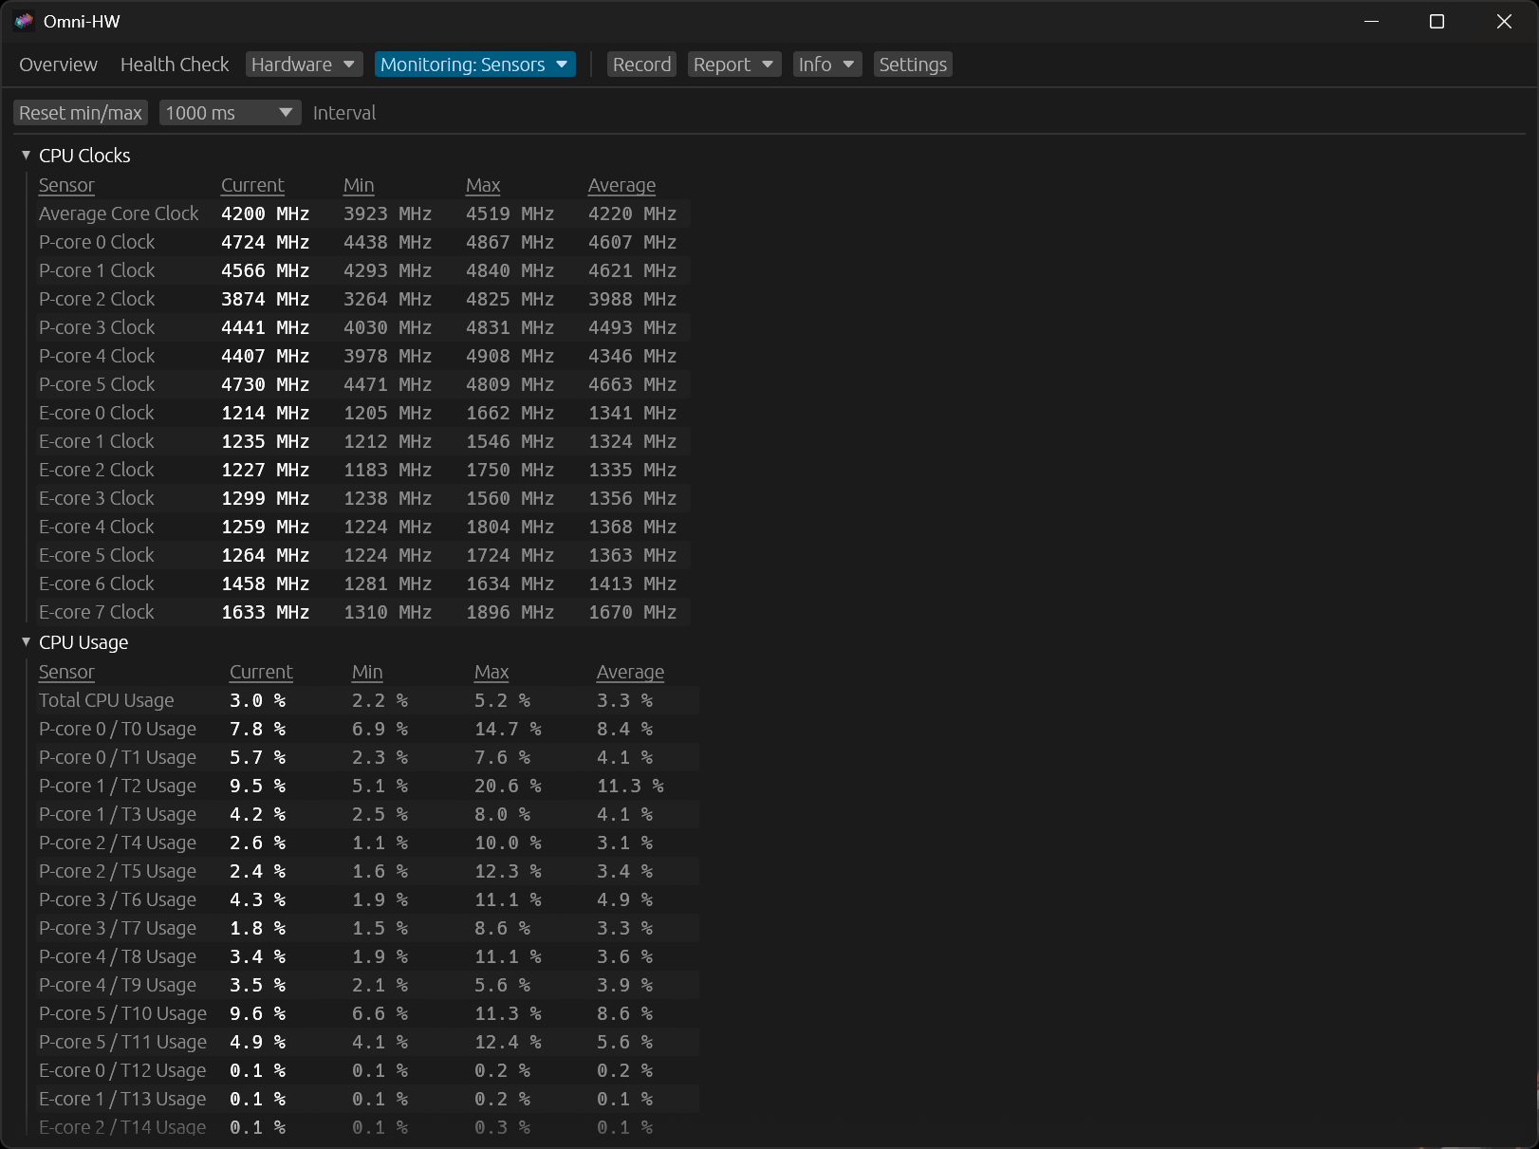Click Reset min/max button
The height and width of the screenshot is (1149, 1539).
(81, 113)
